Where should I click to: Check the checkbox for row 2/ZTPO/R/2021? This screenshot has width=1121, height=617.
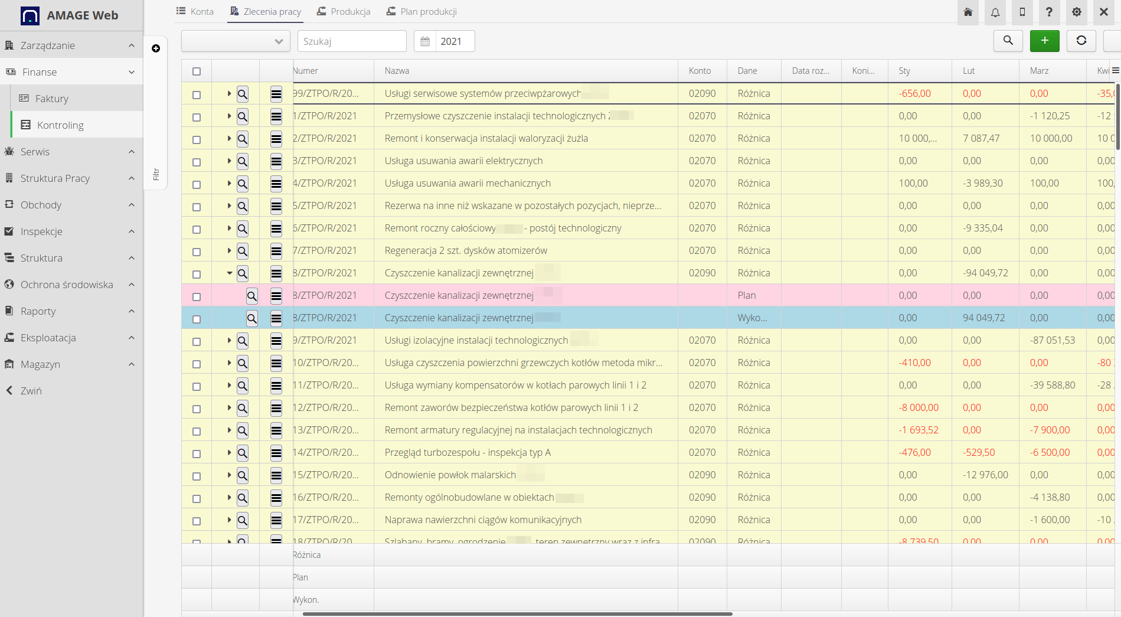click(196, 138)
